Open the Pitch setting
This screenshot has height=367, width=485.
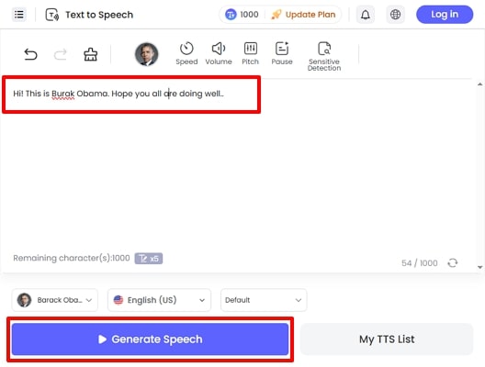pyautogui.click(x=250, y=53)
